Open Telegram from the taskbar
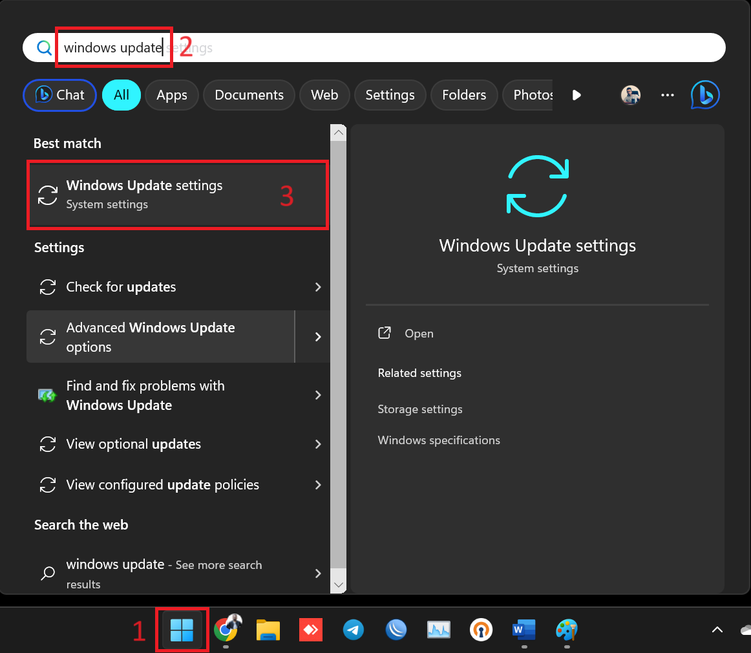Viewport: 751px width, 653px height. (354, 630)
